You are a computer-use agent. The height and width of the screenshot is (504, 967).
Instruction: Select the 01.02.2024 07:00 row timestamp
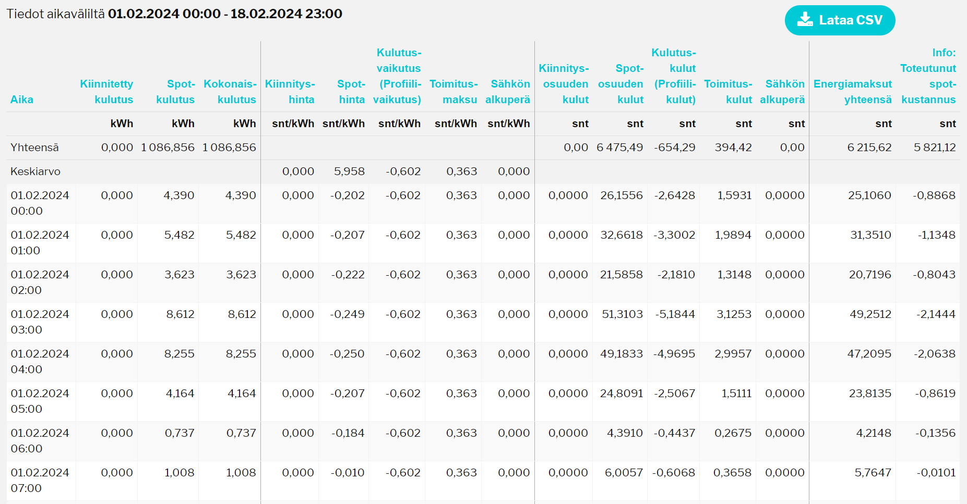click(x=40, y=481)
